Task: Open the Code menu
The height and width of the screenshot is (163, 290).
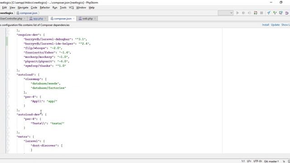Action: point(34,8)
